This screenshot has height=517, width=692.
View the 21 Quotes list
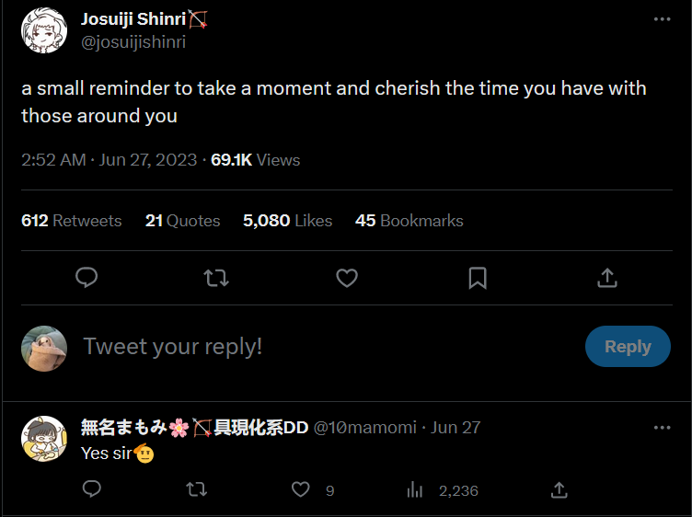(182, 221)
